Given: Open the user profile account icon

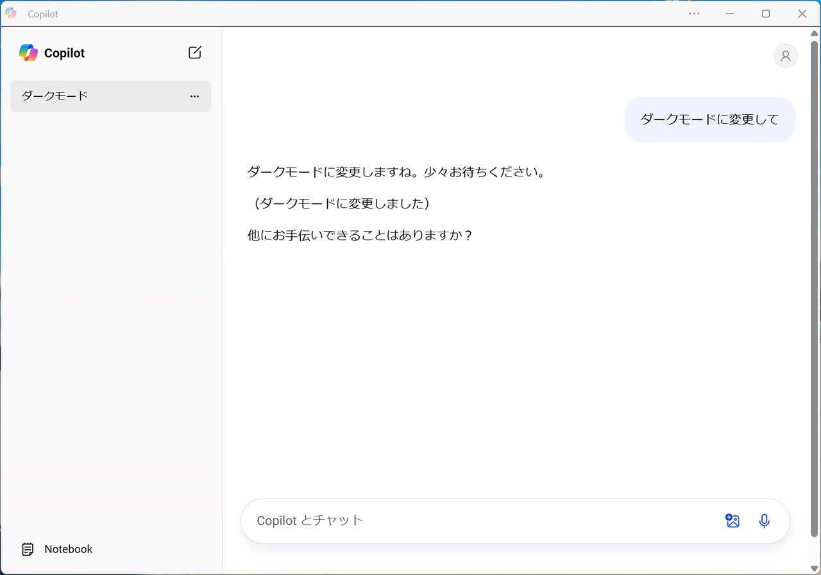Looking at the screenshot, I should click(785, 56).
